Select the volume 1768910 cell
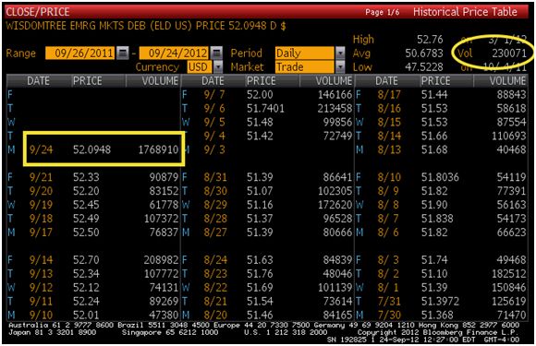Viewport: 536px width, 346px height. click(x=158, y=149)
